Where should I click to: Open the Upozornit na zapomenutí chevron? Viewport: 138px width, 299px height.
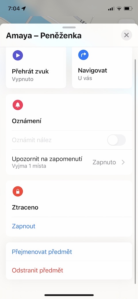(123, 162)
